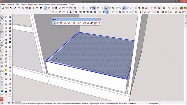Click the yellow globe icon in top toolbar

[176, 12]
